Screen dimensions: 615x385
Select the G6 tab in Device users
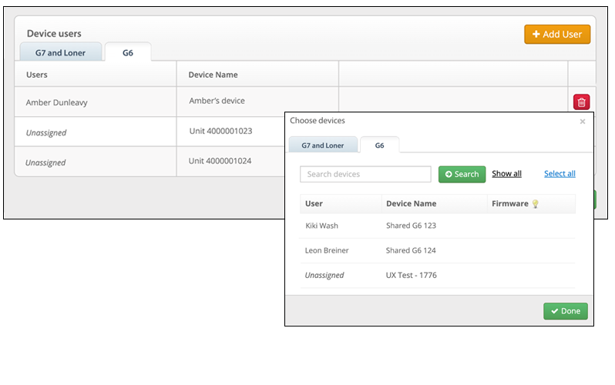pos(128,53)
